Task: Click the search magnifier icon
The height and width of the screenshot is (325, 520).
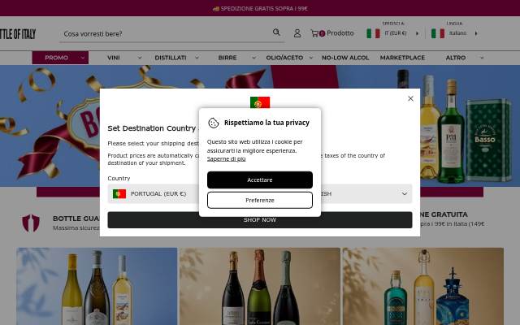Action: click(276, 32)
